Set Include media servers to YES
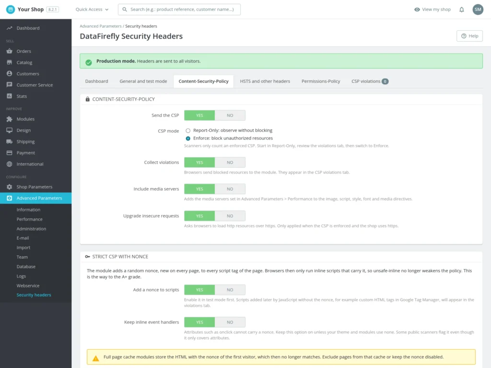 coord(199,189)
